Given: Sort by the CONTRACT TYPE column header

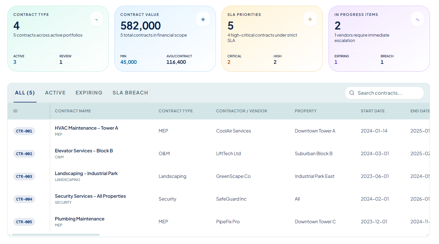Looking at the screenshot, I should tap(176, 111).
